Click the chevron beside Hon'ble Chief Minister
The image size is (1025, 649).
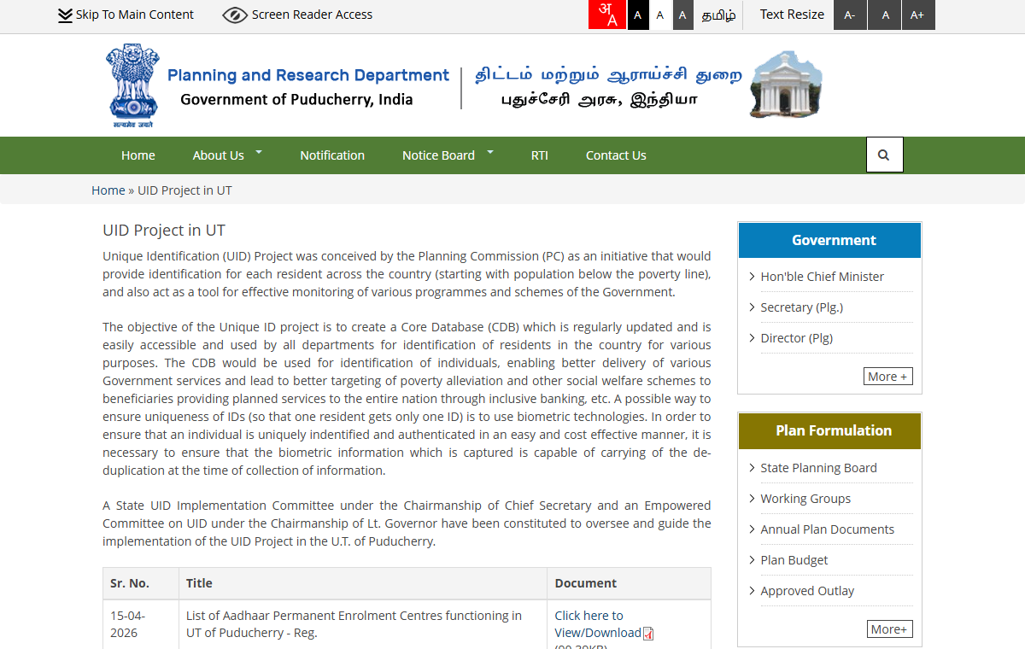click(x=752, y=277)
